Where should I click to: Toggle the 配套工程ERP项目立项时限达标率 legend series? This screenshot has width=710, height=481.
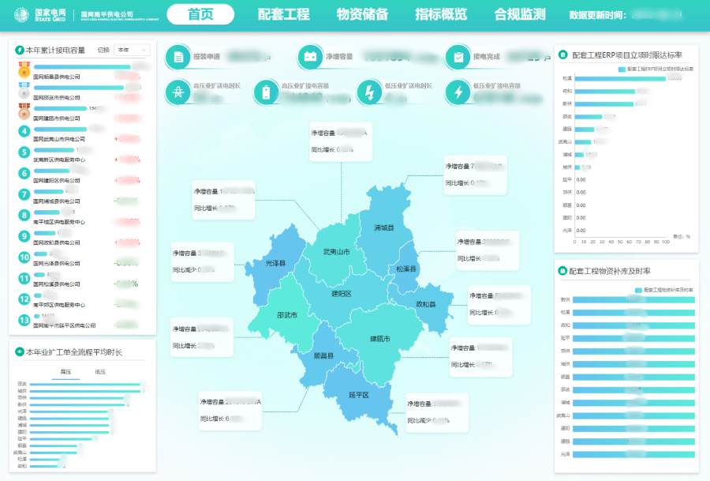coord(655,69)
